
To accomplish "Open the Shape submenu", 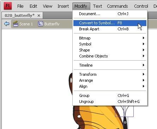I will pyautogui.click(x=110, y=50).
